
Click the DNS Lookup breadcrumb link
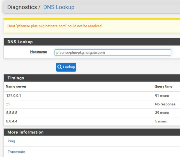pyautogui.click(x=59, y=7)
